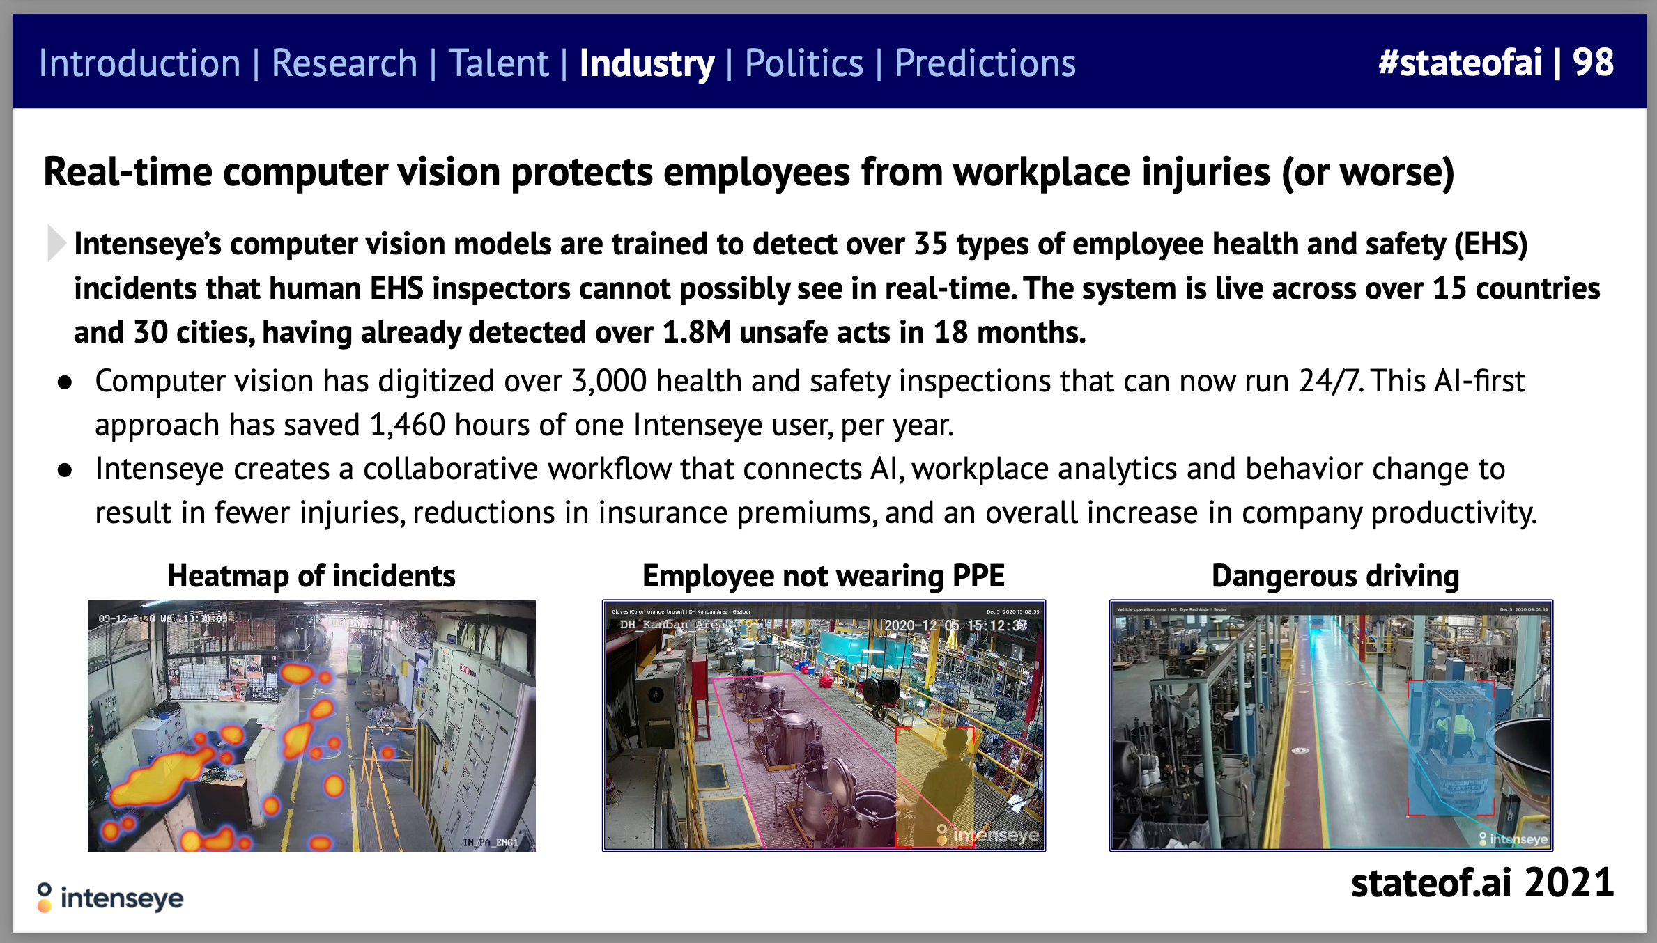Click the Employee not wearing PPE caption
The width and height of the screenshot is (1657, 943).
click(823, 576)
